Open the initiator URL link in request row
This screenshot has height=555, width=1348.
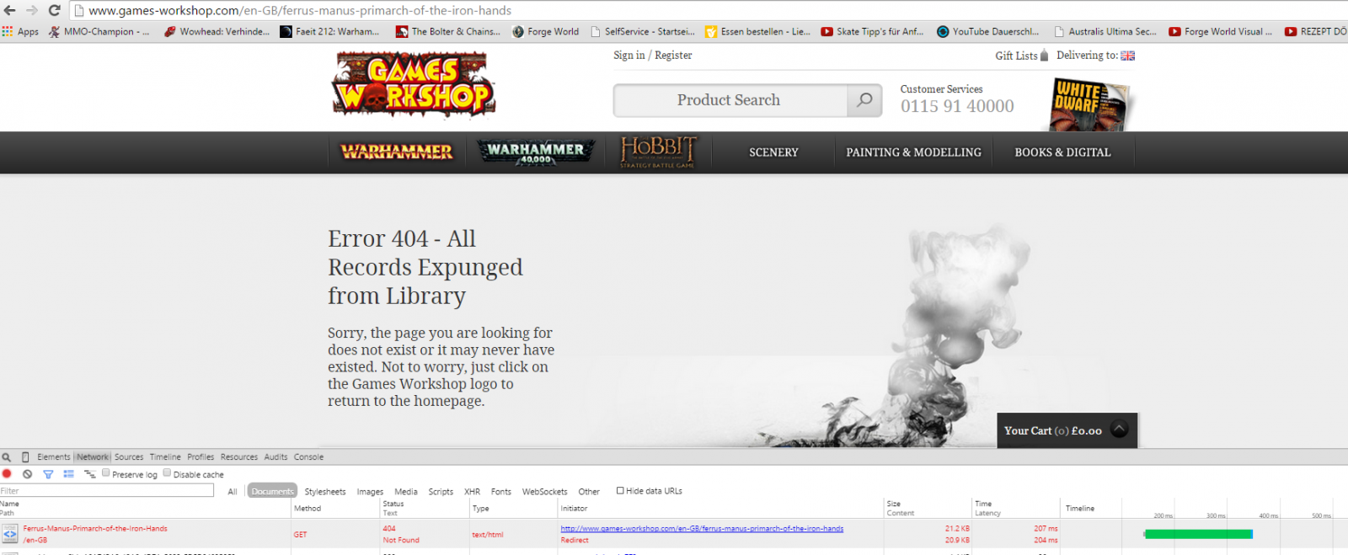pyautogui.click(x=702, y=529)
